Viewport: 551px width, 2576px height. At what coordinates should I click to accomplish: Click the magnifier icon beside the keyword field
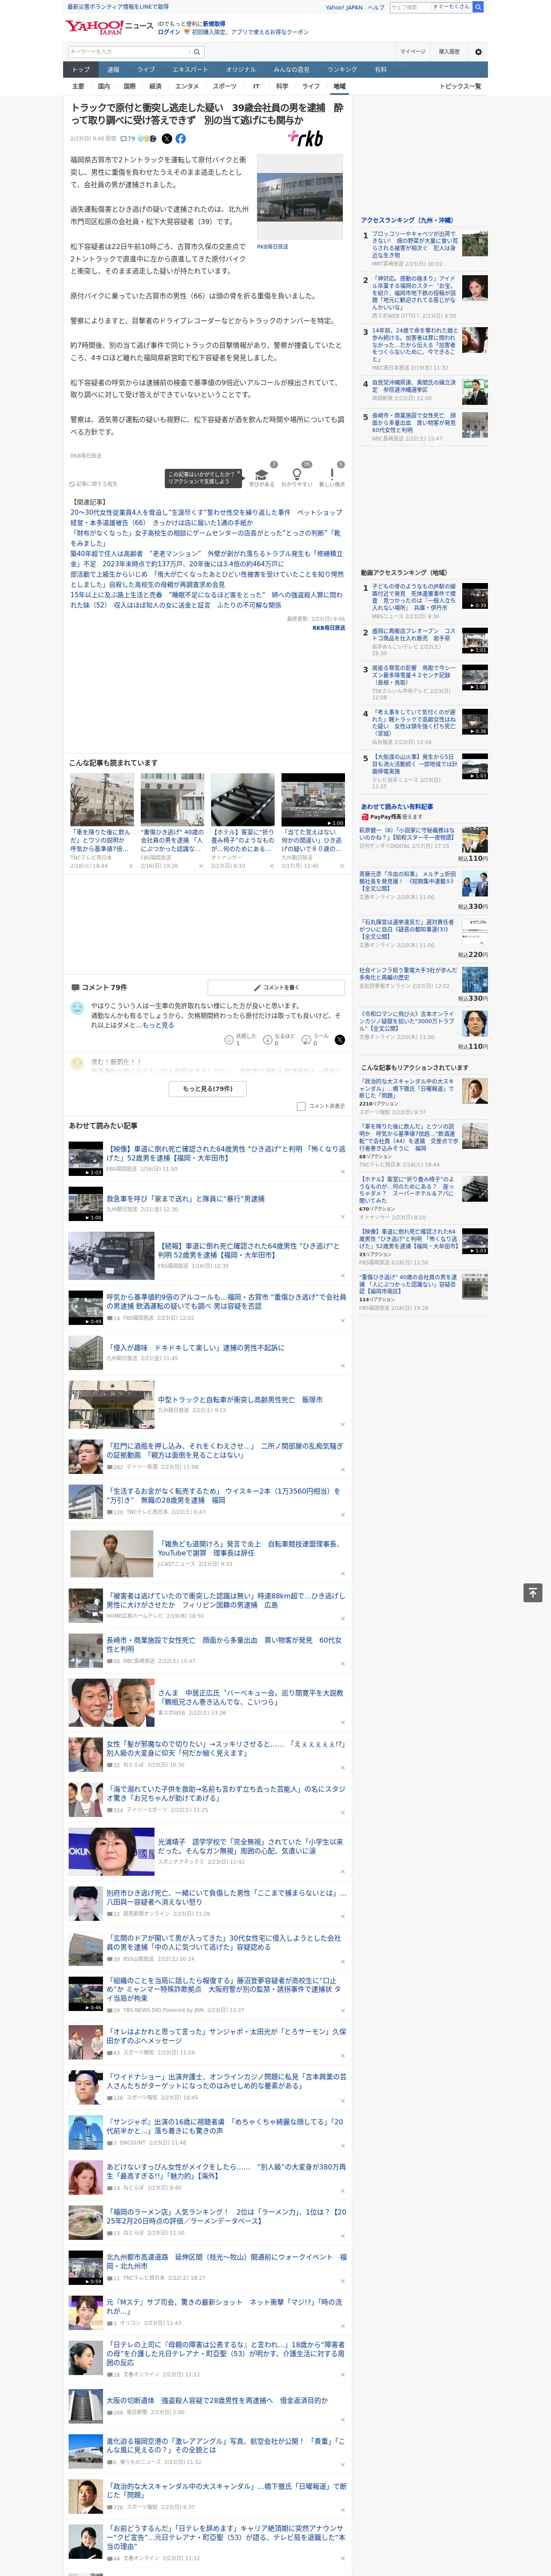197,52
